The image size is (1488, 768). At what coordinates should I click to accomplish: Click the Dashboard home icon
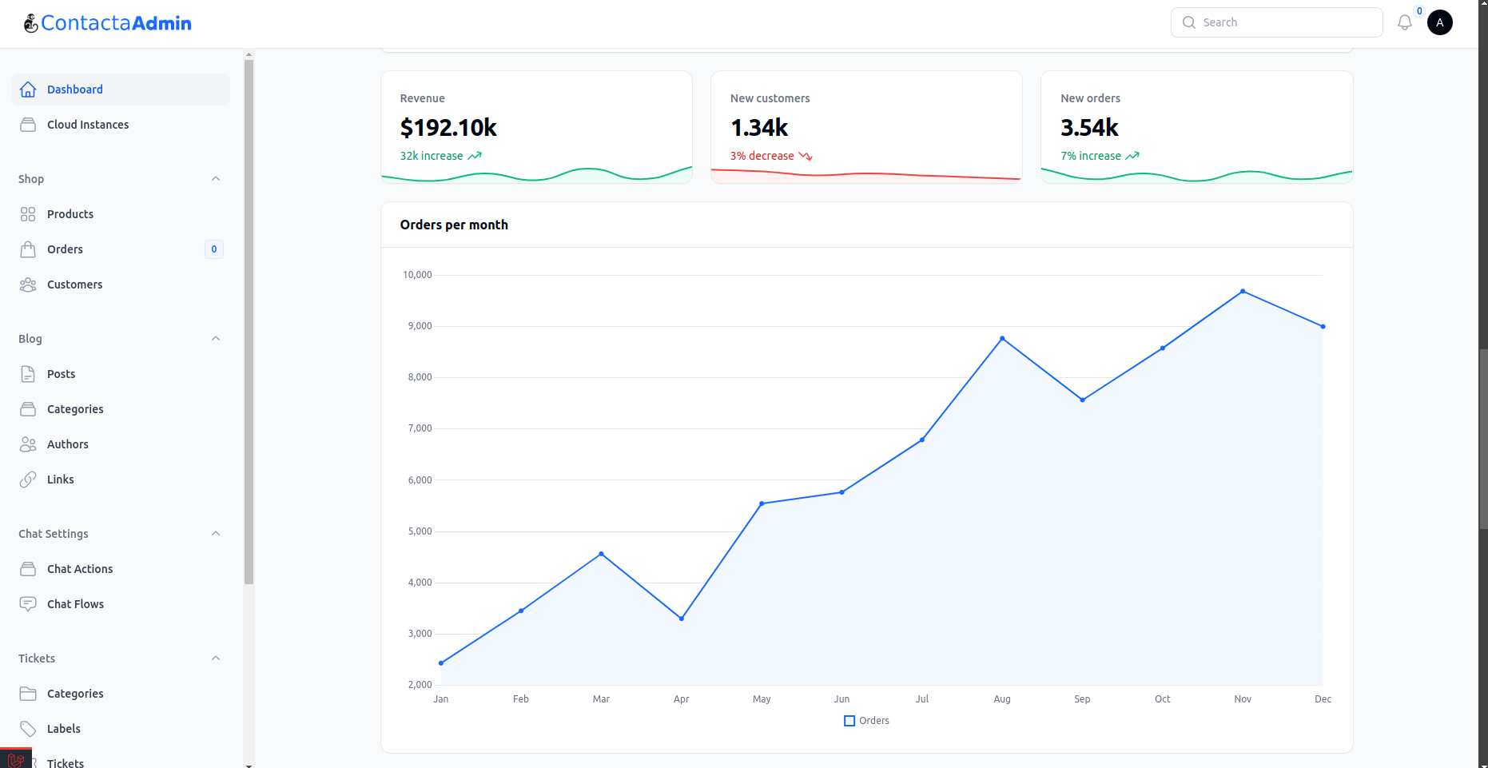click(x=28, y=90)
